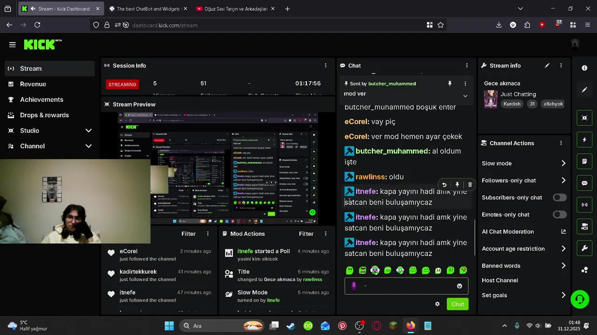Click the Just Chatting category thumbnail

(491, 99)
